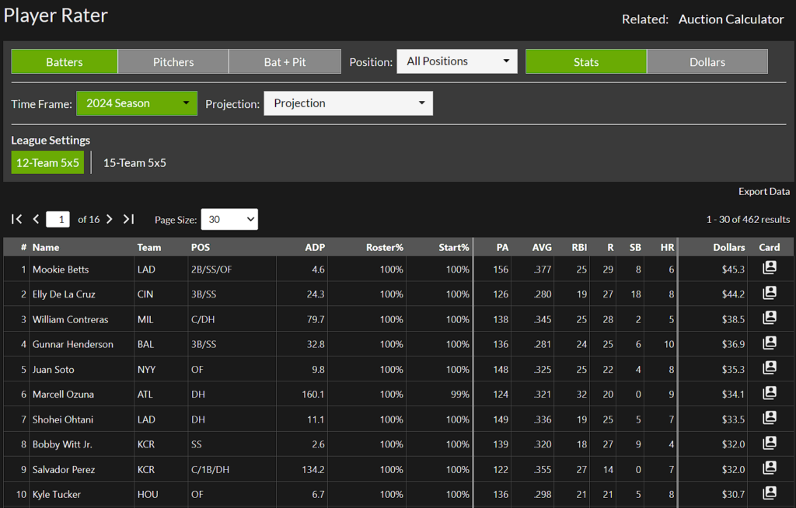Open the Projection selector
This screenshot has height=508, width=796.
click(347, 103)
